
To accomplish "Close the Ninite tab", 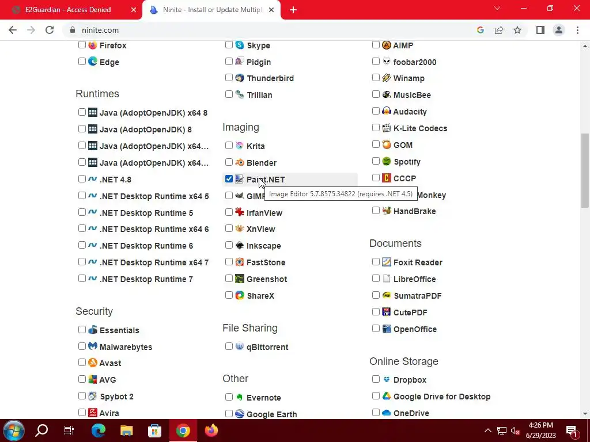I will (271, 10).
